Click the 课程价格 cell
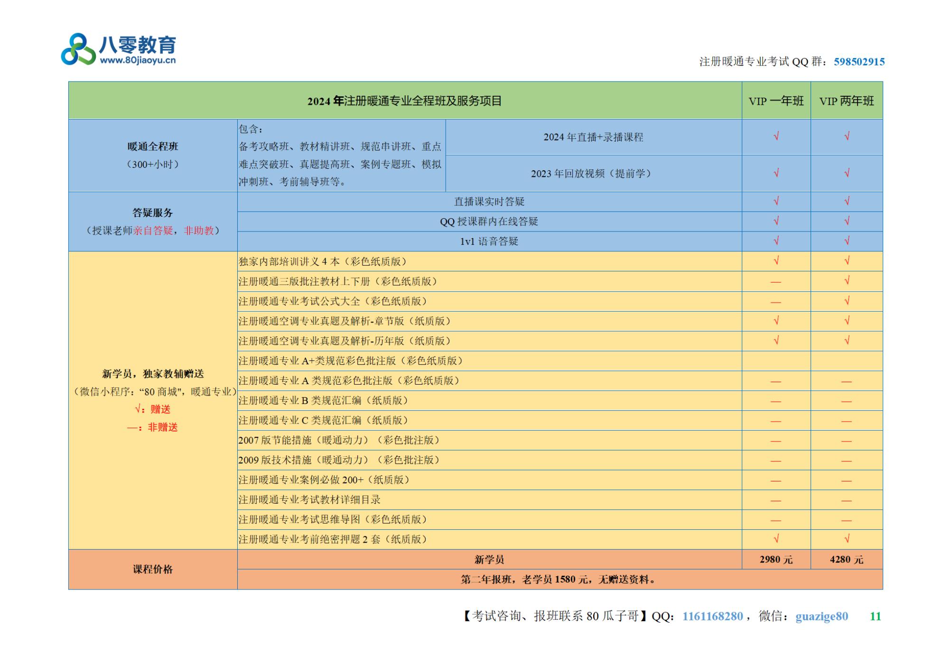Viewport: 951px width, 672px height. pyautogui.click(x=153, y=570)
